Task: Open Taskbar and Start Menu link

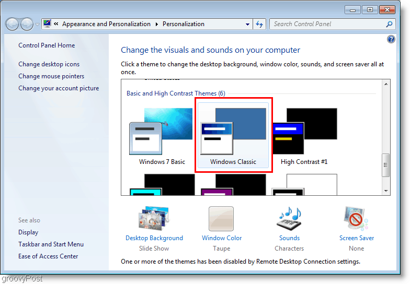Action: [x=51, y=244]
